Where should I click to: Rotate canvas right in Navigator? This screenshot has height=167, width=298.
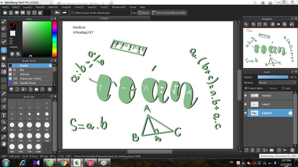tap(285, 24)
